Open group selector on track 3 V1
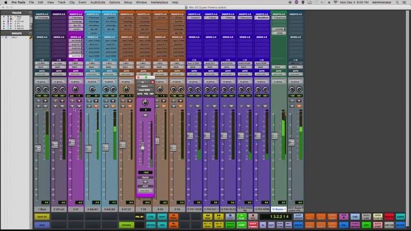Screen dimensions: 411x231 [x=76, y=81]
